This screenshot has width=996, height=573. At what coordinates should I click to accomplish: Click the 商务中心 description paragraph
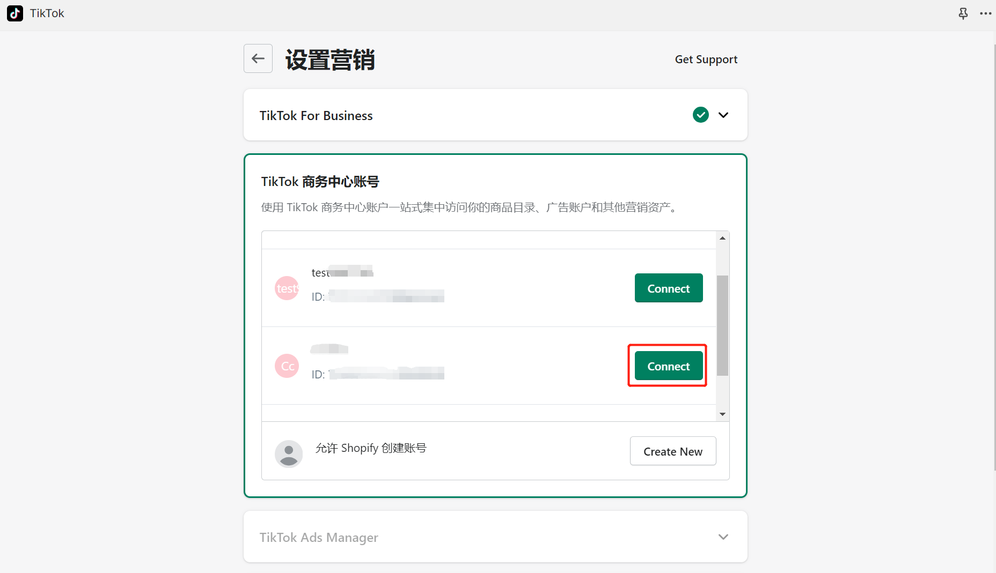tap(470, 207)
